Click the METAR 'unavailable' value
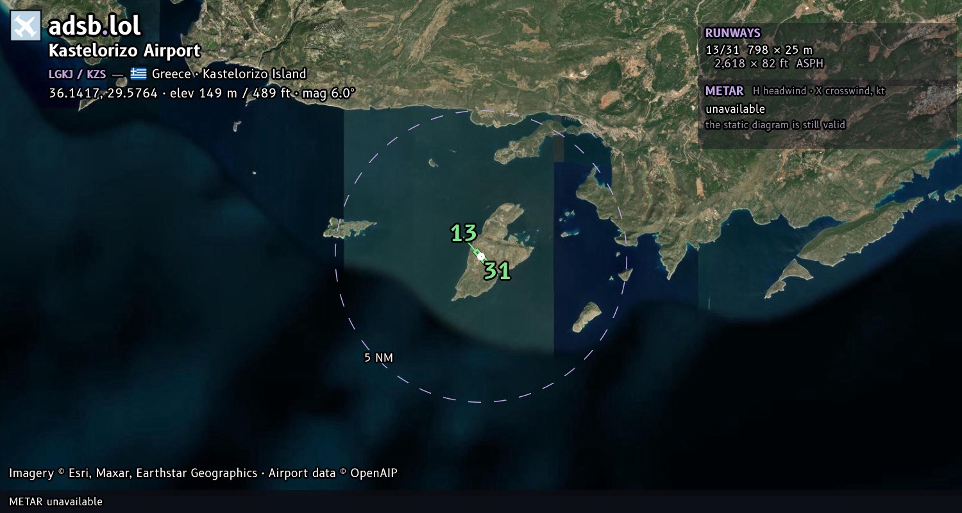 (735, 109)
